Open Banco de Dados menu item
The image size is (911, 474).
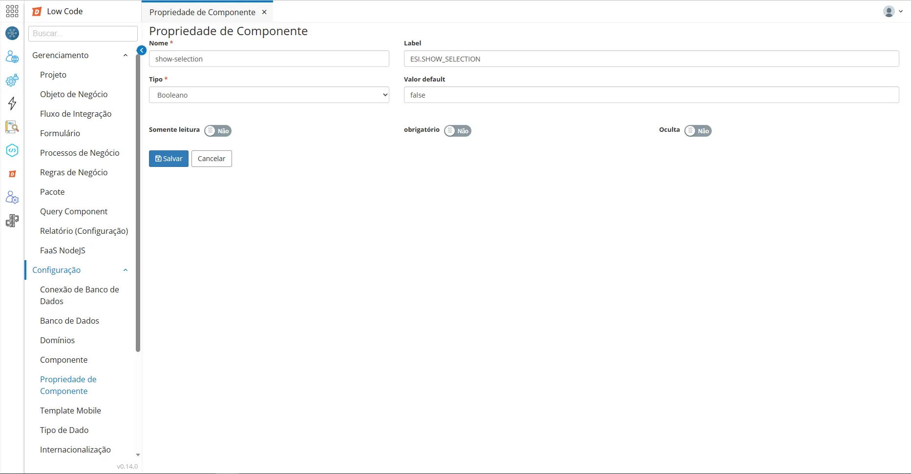tap(69, 321)
